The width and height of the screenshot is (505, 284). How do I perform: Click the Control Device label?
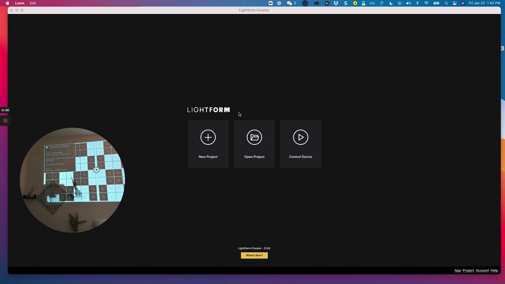pyautogui.click(x=301, y=157)
